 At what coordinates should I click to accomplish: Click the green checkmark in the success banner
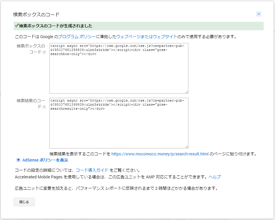[x=17, y=26]
